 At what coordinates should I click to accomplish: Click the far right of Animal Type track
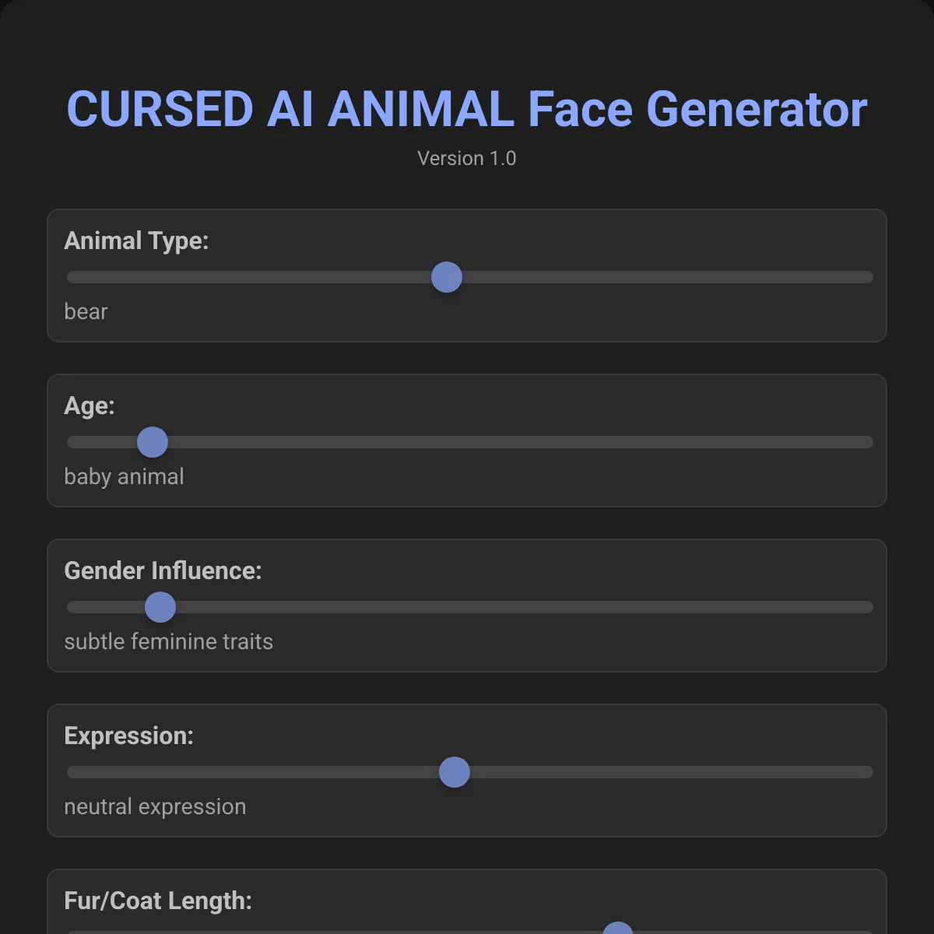864,277
